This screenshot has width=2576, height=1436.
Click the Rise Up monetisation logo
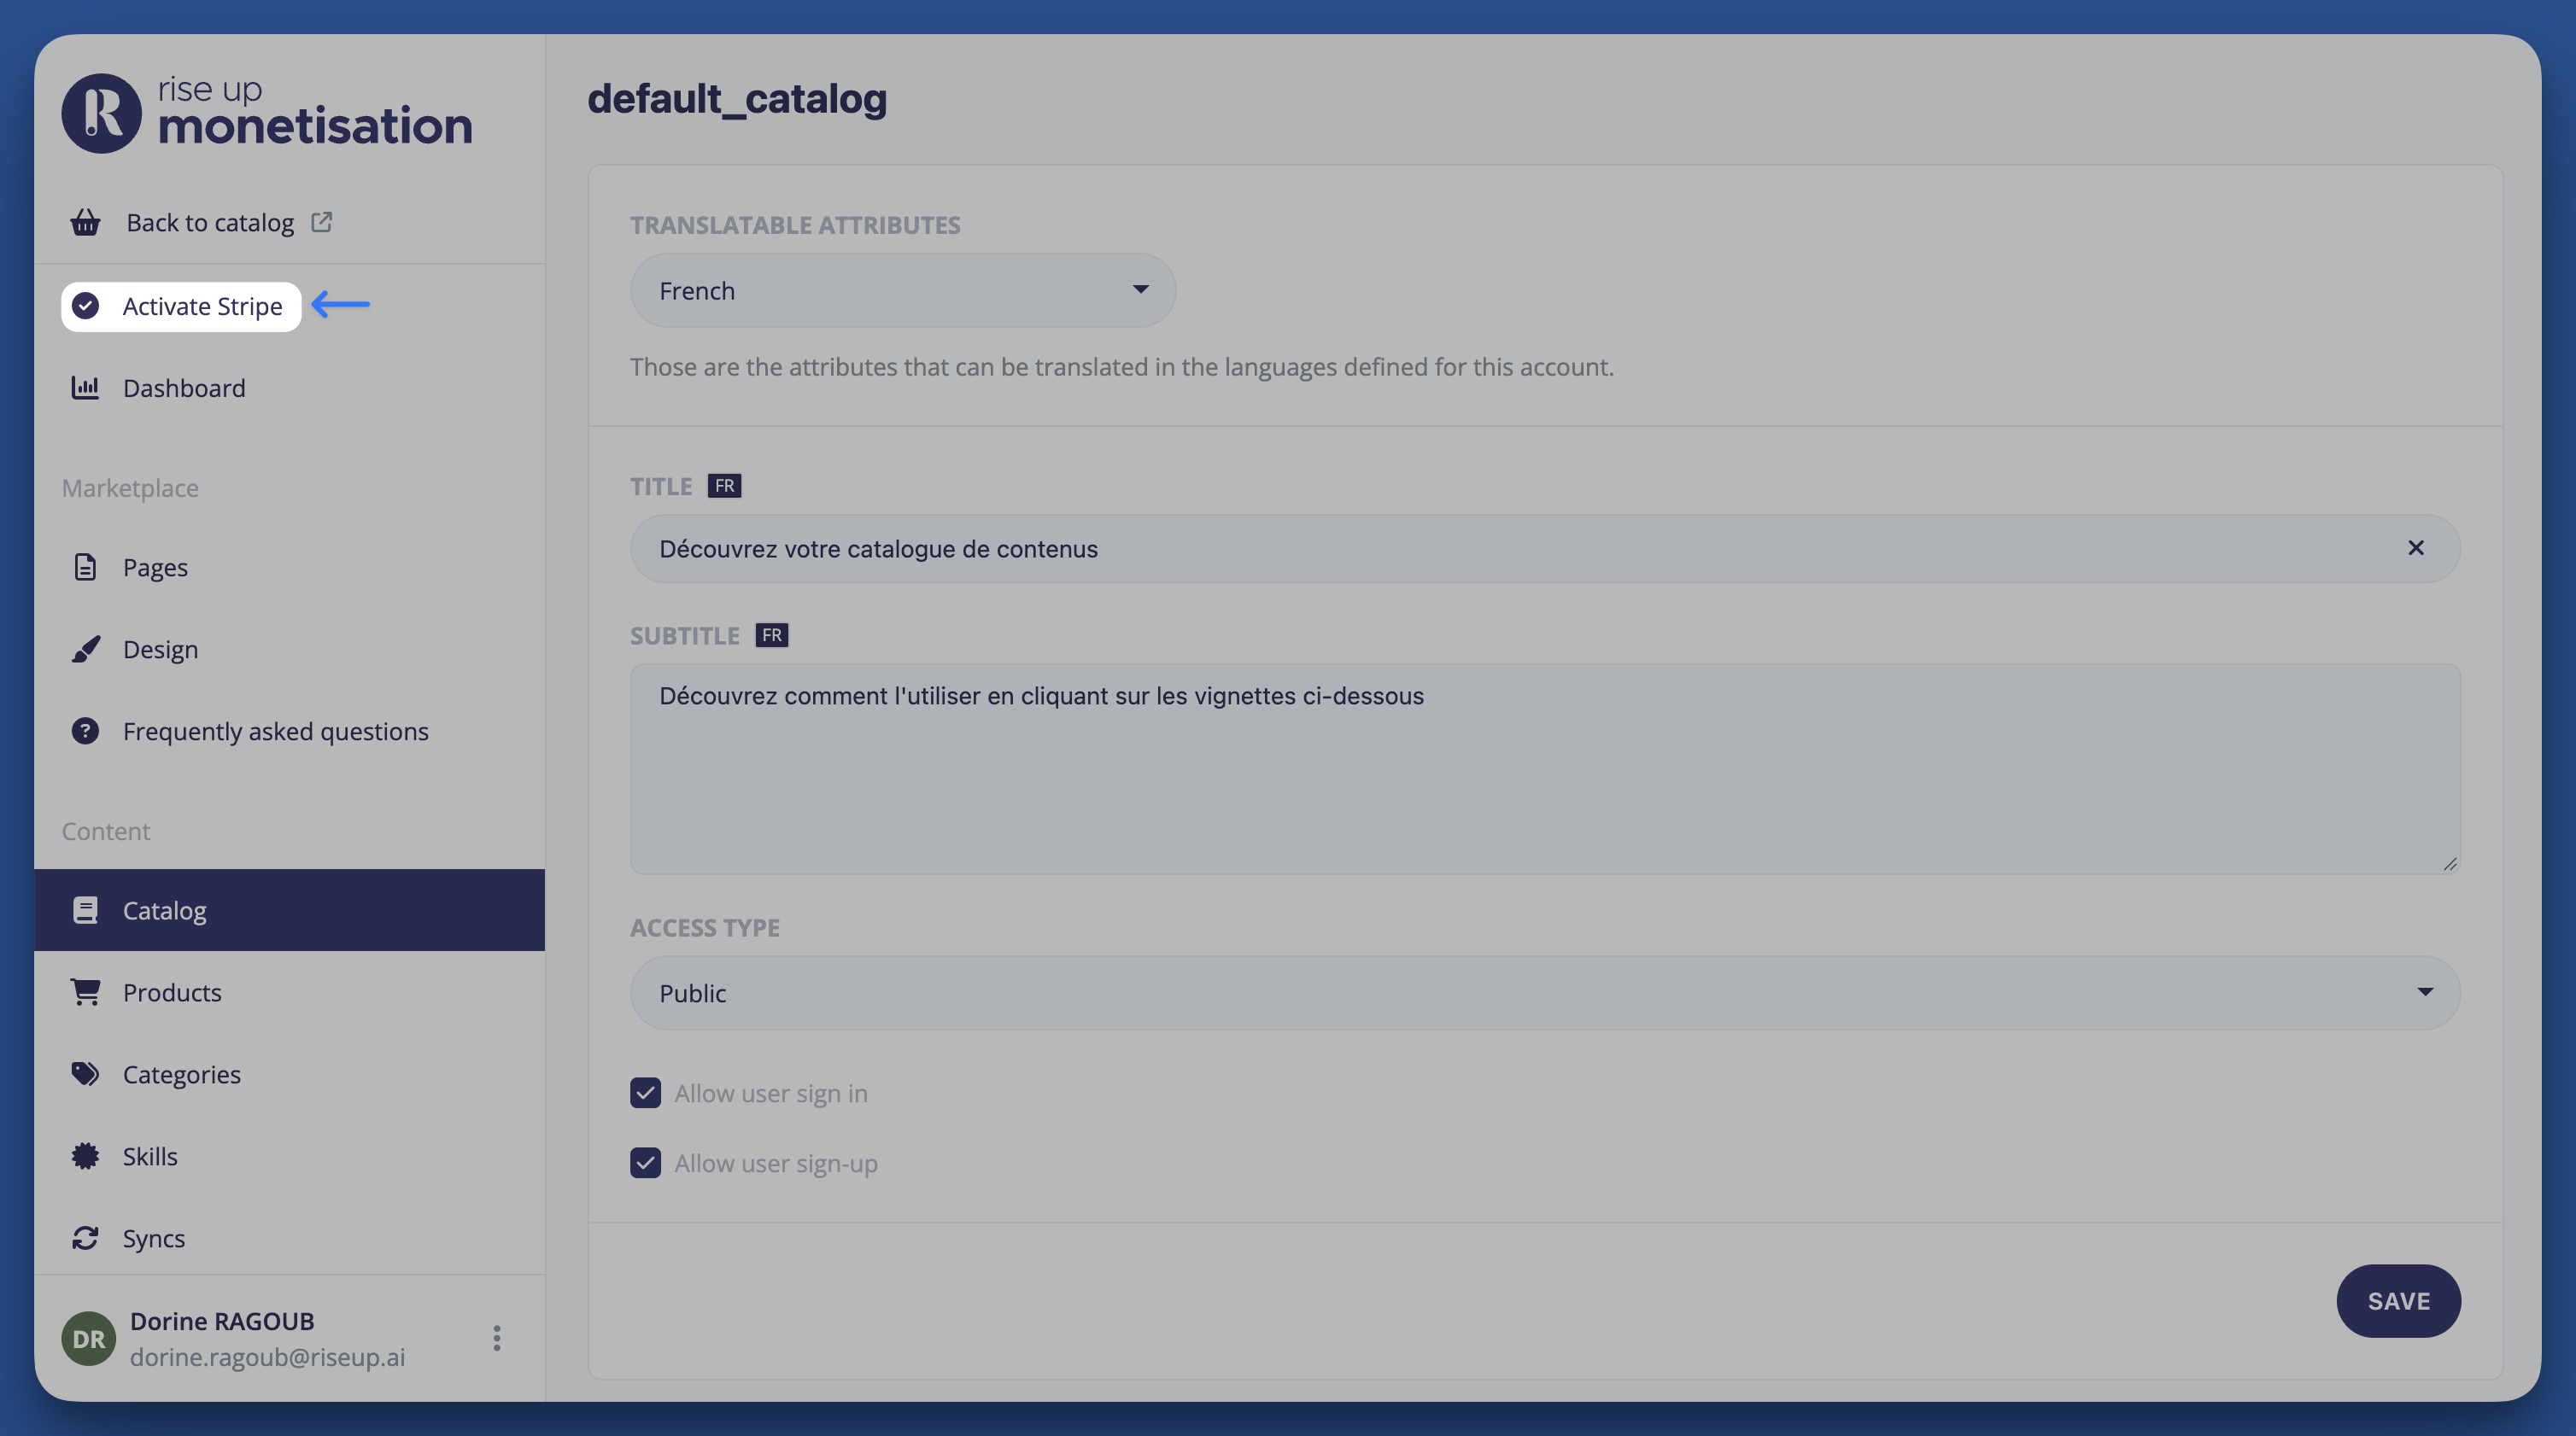point(267,113)
